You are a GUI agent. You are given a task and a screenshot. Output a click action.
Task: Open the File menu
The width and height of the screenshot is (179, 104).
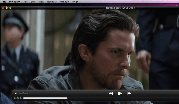pyautogui.click(x=26, y=2)
